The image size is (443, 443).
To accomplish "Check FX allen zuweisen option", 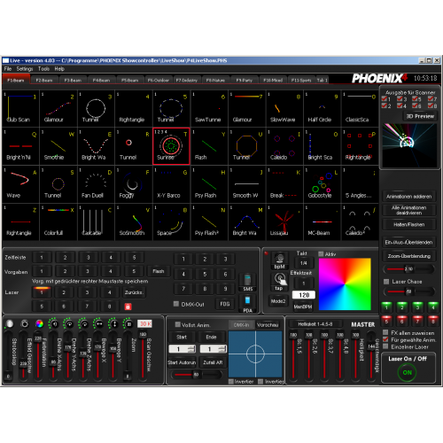I will coord(385,332).
